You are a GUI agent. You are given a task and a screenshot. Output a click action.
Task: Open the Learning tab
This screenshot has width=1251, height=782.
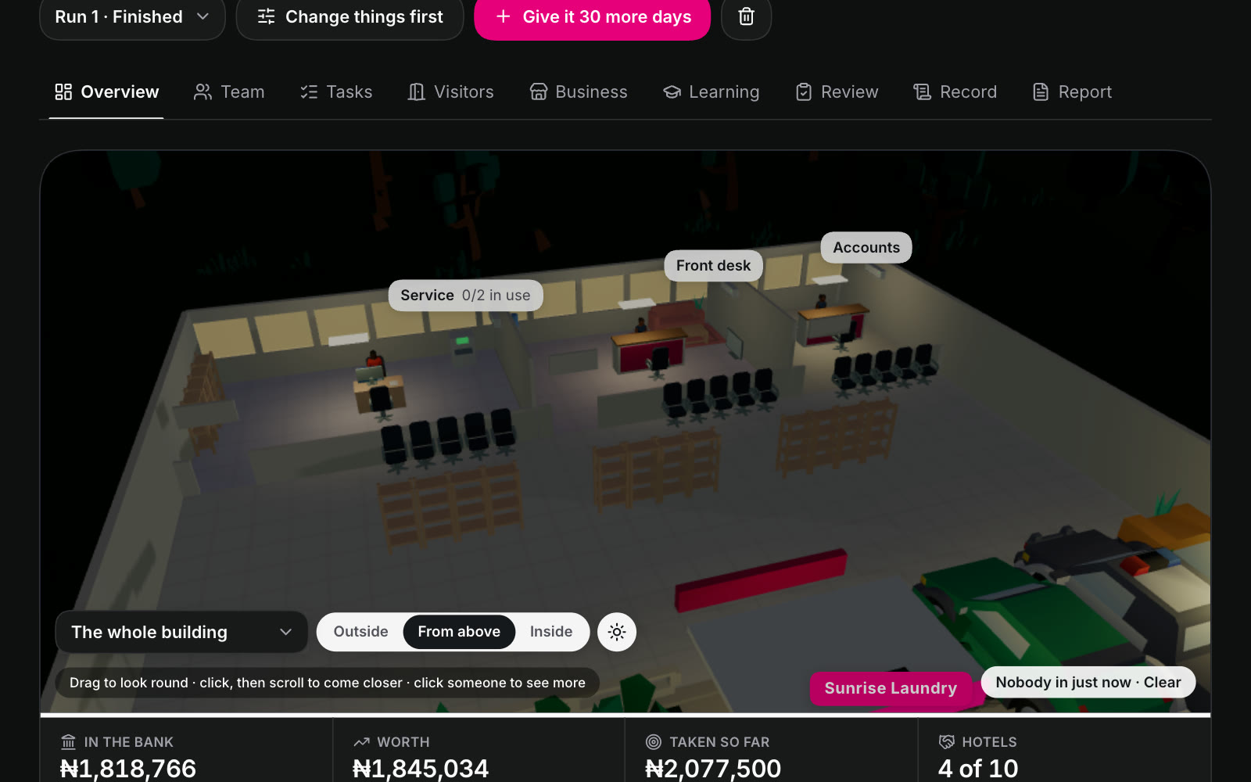pyautogui.click(x=712, y=92)
